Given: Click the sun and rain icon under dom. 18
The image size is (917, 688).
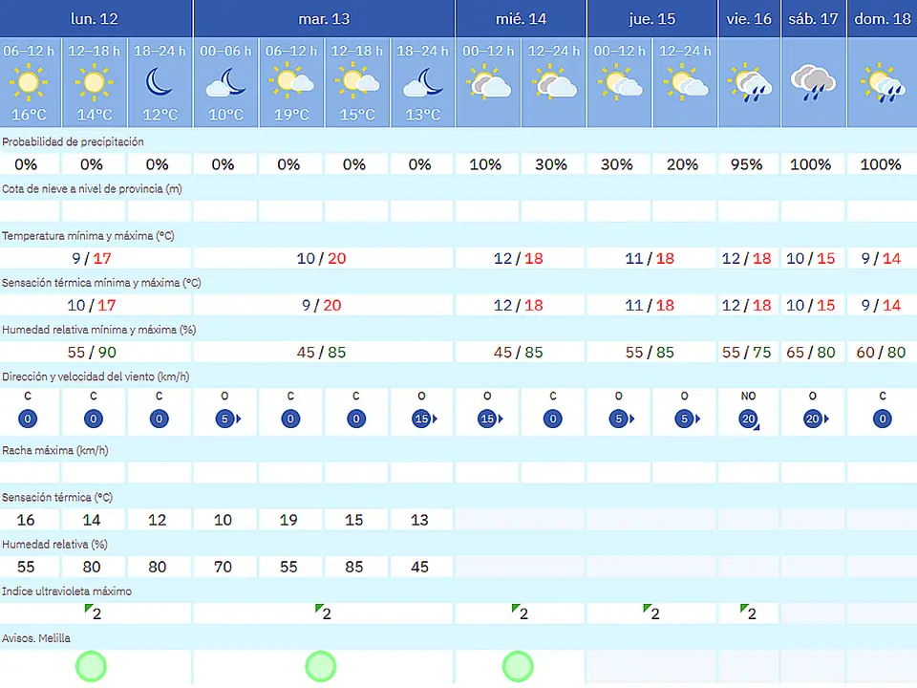Looking at the screenshot, I should pos(882,83).
